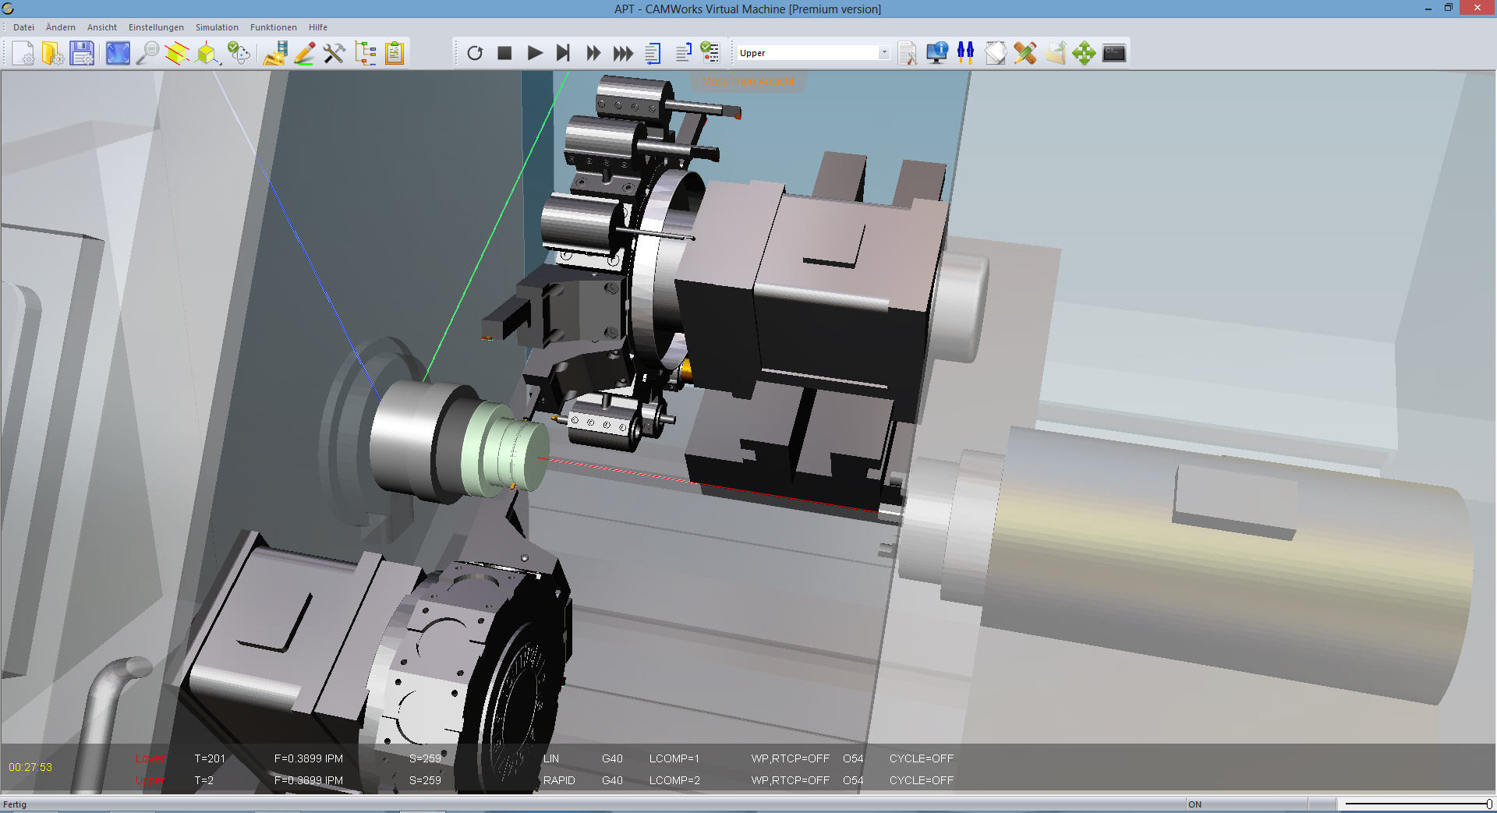Screen dimensions: 1497x813
Task: Open the Einstellungen menu
Action: coord(156,27)
